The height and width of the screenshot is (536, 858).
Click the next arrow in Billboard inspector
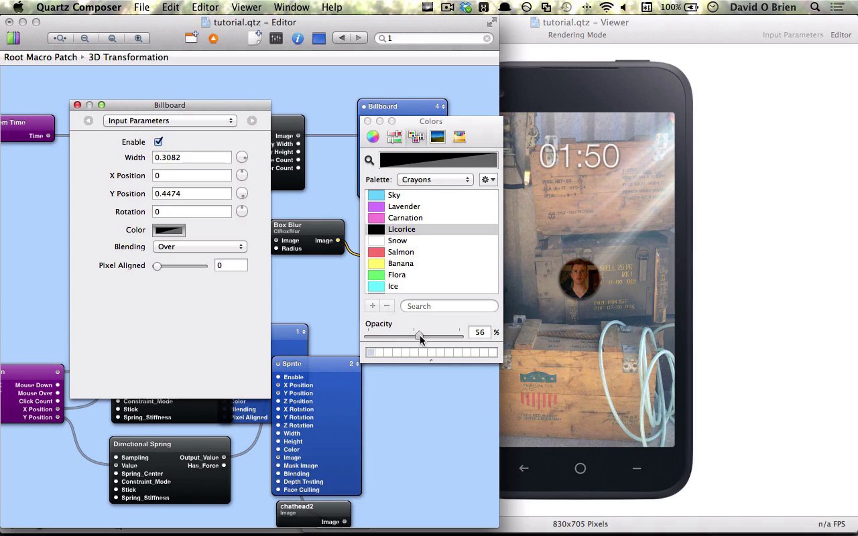pos(252,121)
